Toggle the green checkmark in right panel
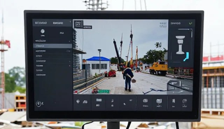The image size is (224, 129). [190, 23]
